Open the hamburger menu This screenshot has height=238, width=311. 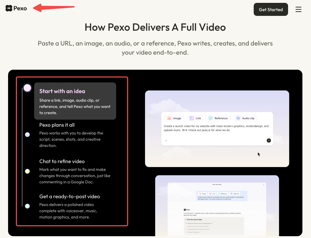pos(298,9)
